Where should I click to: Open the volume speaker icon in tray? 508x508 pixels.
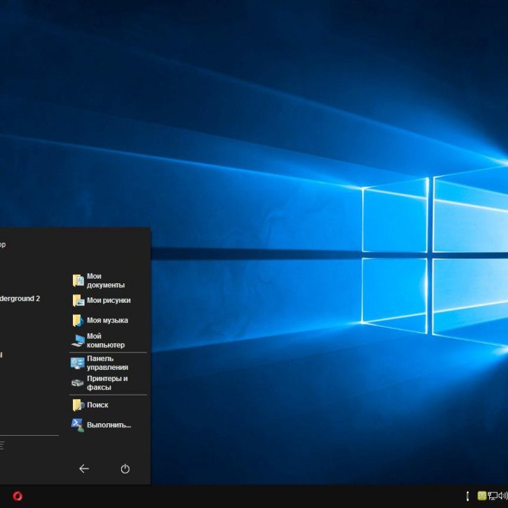point(503,496)
